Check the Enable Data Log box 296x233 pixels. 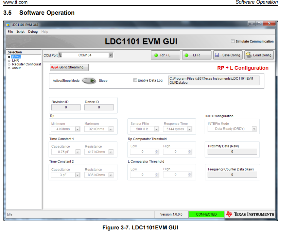(x=135, y=80)
